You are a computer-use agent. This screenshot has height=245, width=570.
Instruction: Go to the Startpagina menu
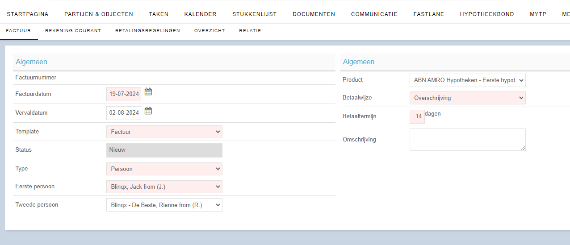28,14
